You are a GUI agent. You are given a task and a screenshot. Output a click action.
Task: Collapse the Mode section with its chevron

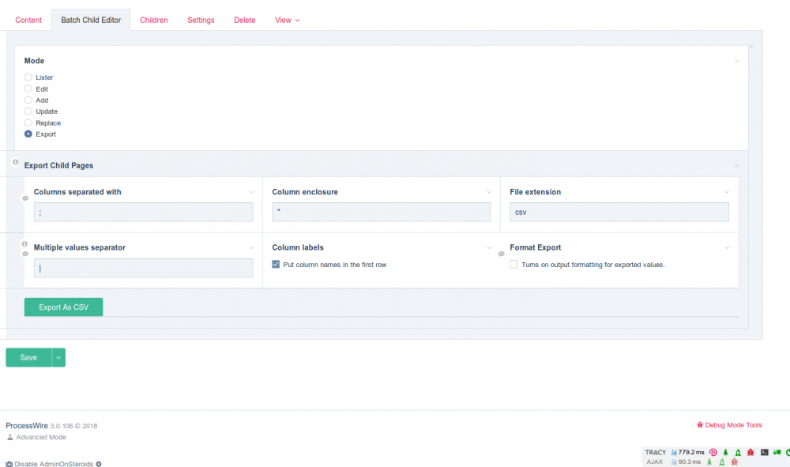coord(736,61)
